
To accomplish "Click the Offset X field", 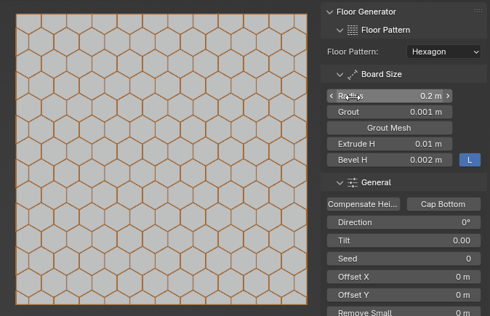I will click(x=403, y=277).
